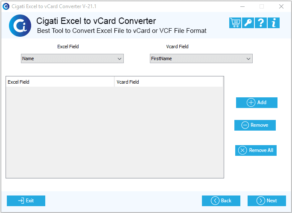Click the title bar app icon
The height and width of the screenshot is (213, 292).
(x=6, y=6)
